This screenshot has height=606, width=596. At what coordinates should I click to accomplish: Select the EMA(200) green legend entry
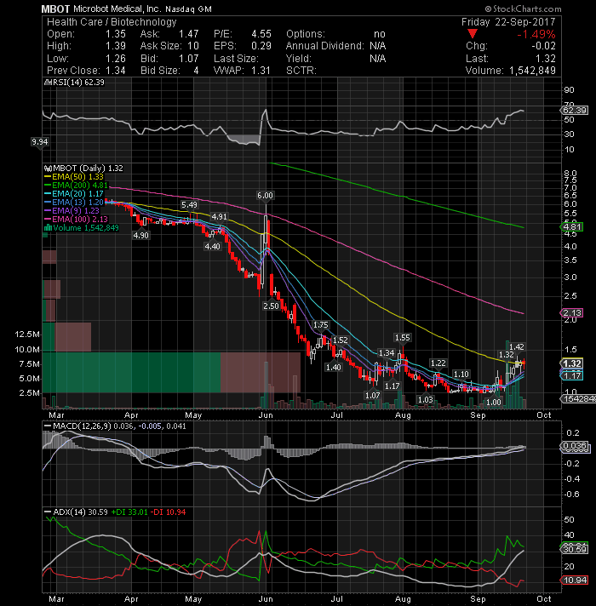76,186
